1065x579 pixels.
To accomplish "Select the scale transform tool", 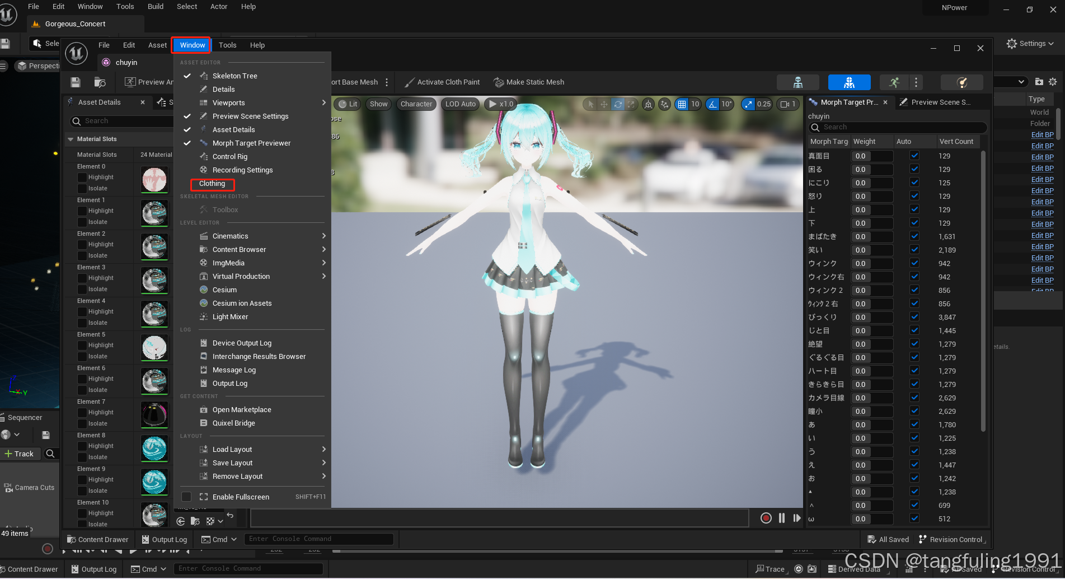I will pyautogui.click(x=631, y=104).
